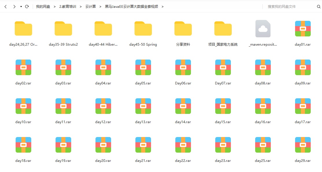Select the day11.rar archive
Screen dimensions: 322x172
(63, 106)
